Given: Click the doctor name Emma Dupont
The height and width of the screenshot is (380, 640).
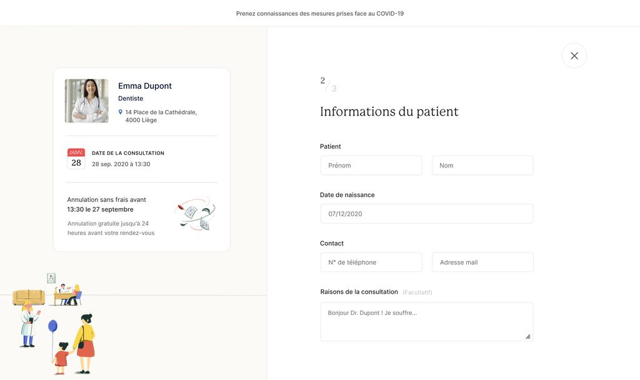Looking at the screenshot, I should [145, 86].
